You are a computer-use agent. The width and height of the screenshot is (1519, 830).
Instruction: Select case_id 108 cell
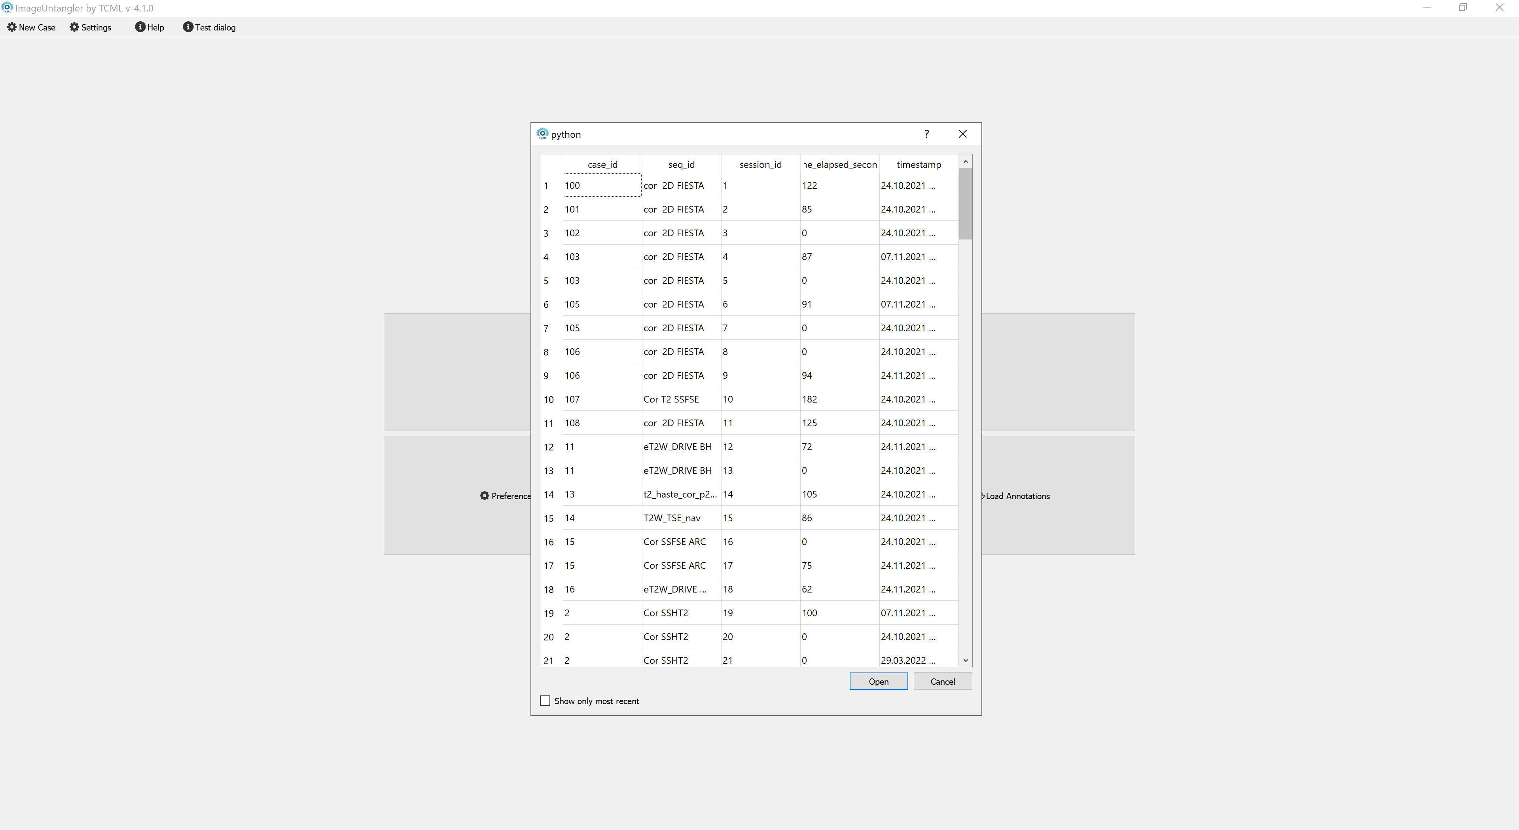[x=602, y=423]
